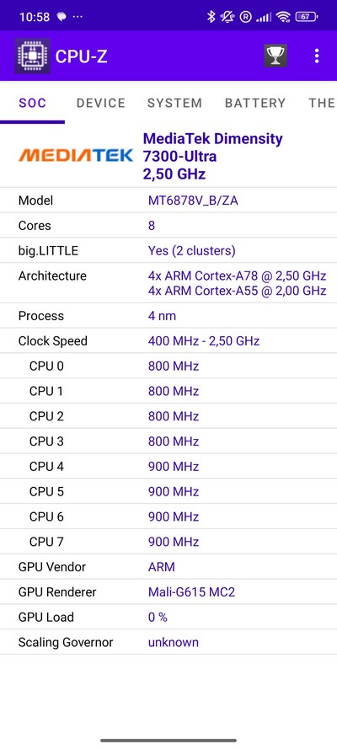The image size is (337, 749).
Task: Tap the Clock Speed row
Action: [168, 341]
